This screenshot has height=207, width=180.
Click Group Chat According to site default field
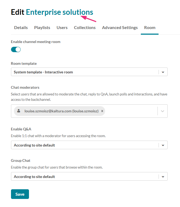coord(89,176)
